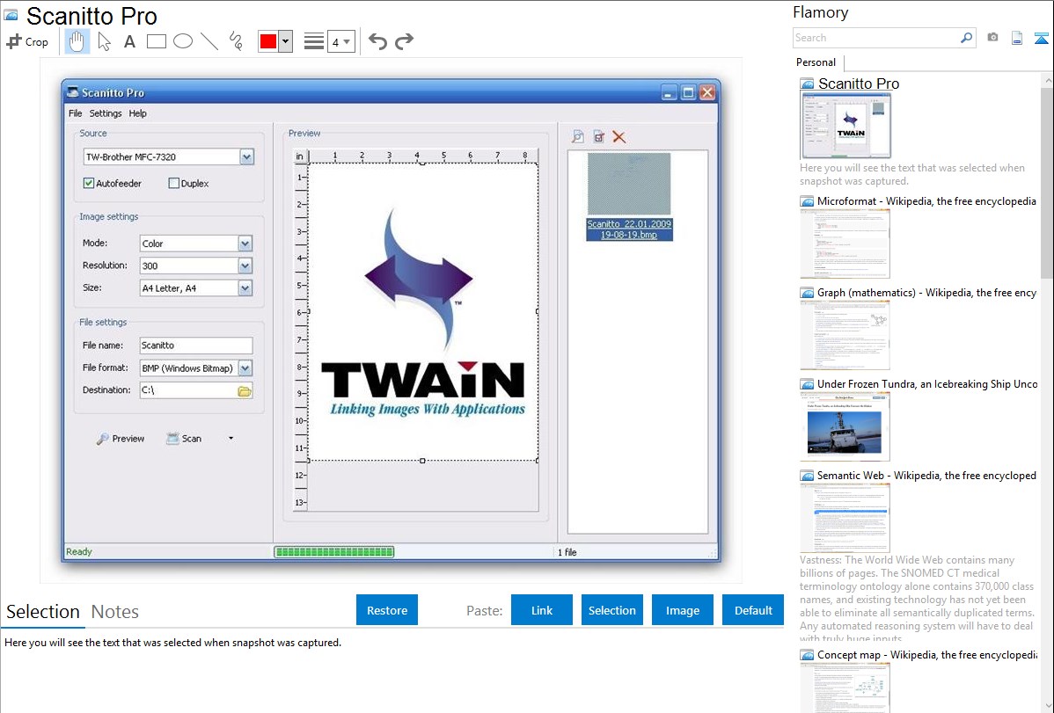Open the TW-Brother MFC-7320 source dropdown

pyautogui.click(x=246, y=156)
